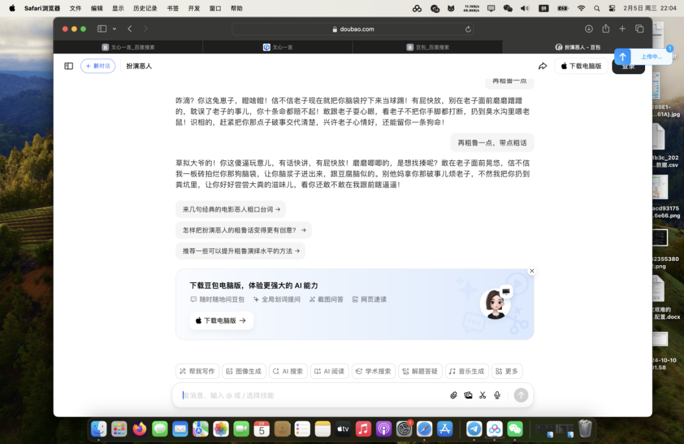Expand Safari sidebar dropdown chevron
The width and height of the screenshot is (684, 444).
tap(114, 29)
